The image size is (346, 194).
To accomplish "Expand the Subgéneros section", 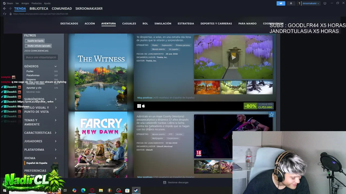I will 41,99.
